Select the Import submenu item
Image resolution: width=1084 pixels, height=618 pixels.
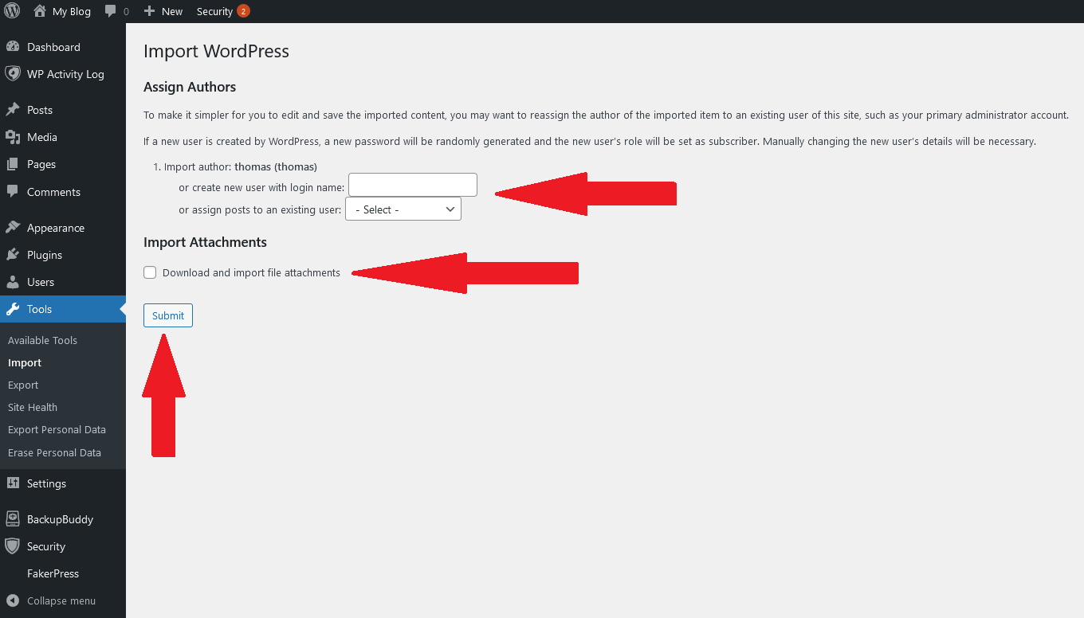(x=25, y=362)
